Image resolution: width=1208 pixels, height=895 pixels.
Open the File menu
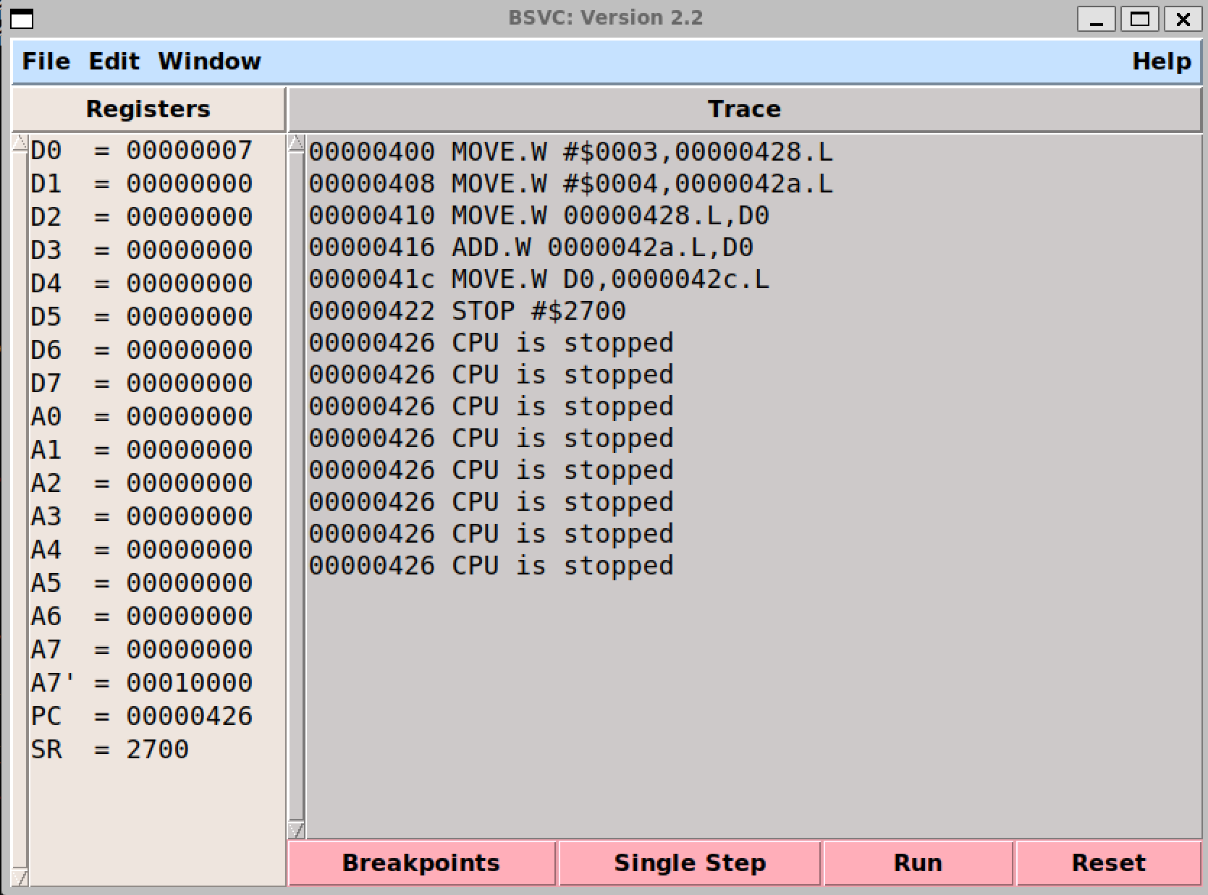(46, 61)
